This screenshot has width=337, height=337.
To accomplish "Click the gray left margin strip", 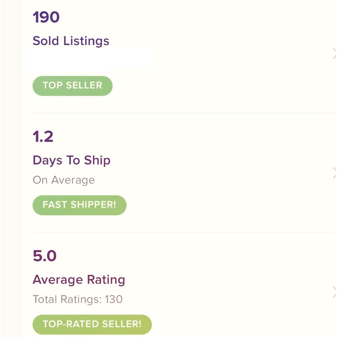I will 11,168.
